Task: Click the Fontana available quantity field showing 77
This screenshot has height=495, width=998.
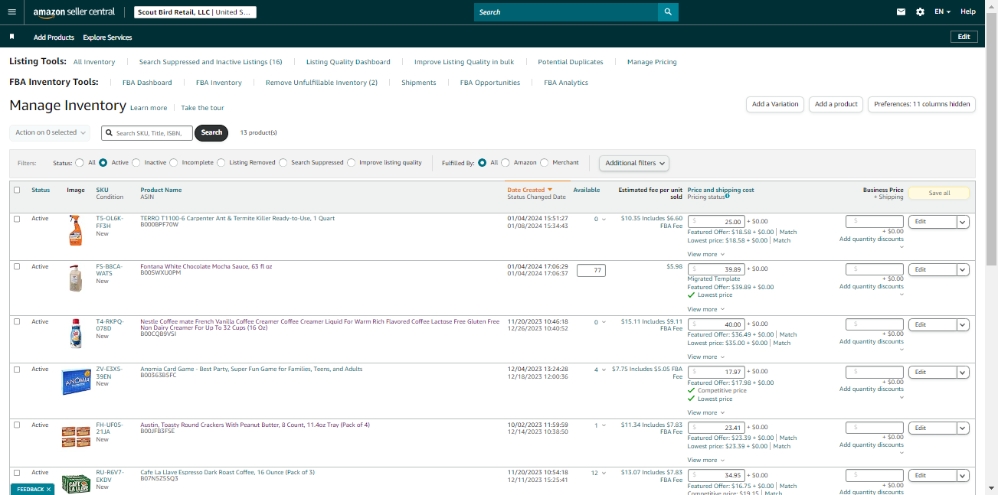Action: [591, 269]
